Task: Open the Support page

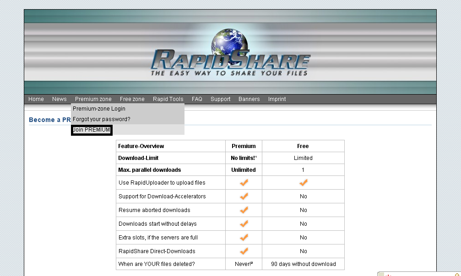Action: (x=220, y=99)
